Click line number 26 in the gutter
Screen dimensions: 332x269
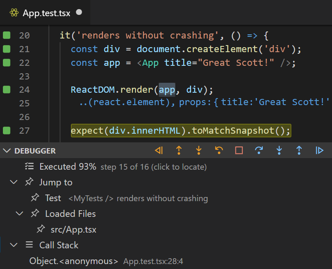[x=24, y=117]
